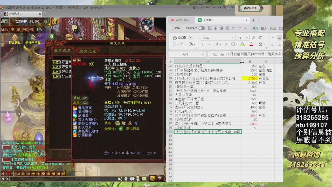Add a new WPS tab with plus button
332x187 pixels.
[254, 20]
